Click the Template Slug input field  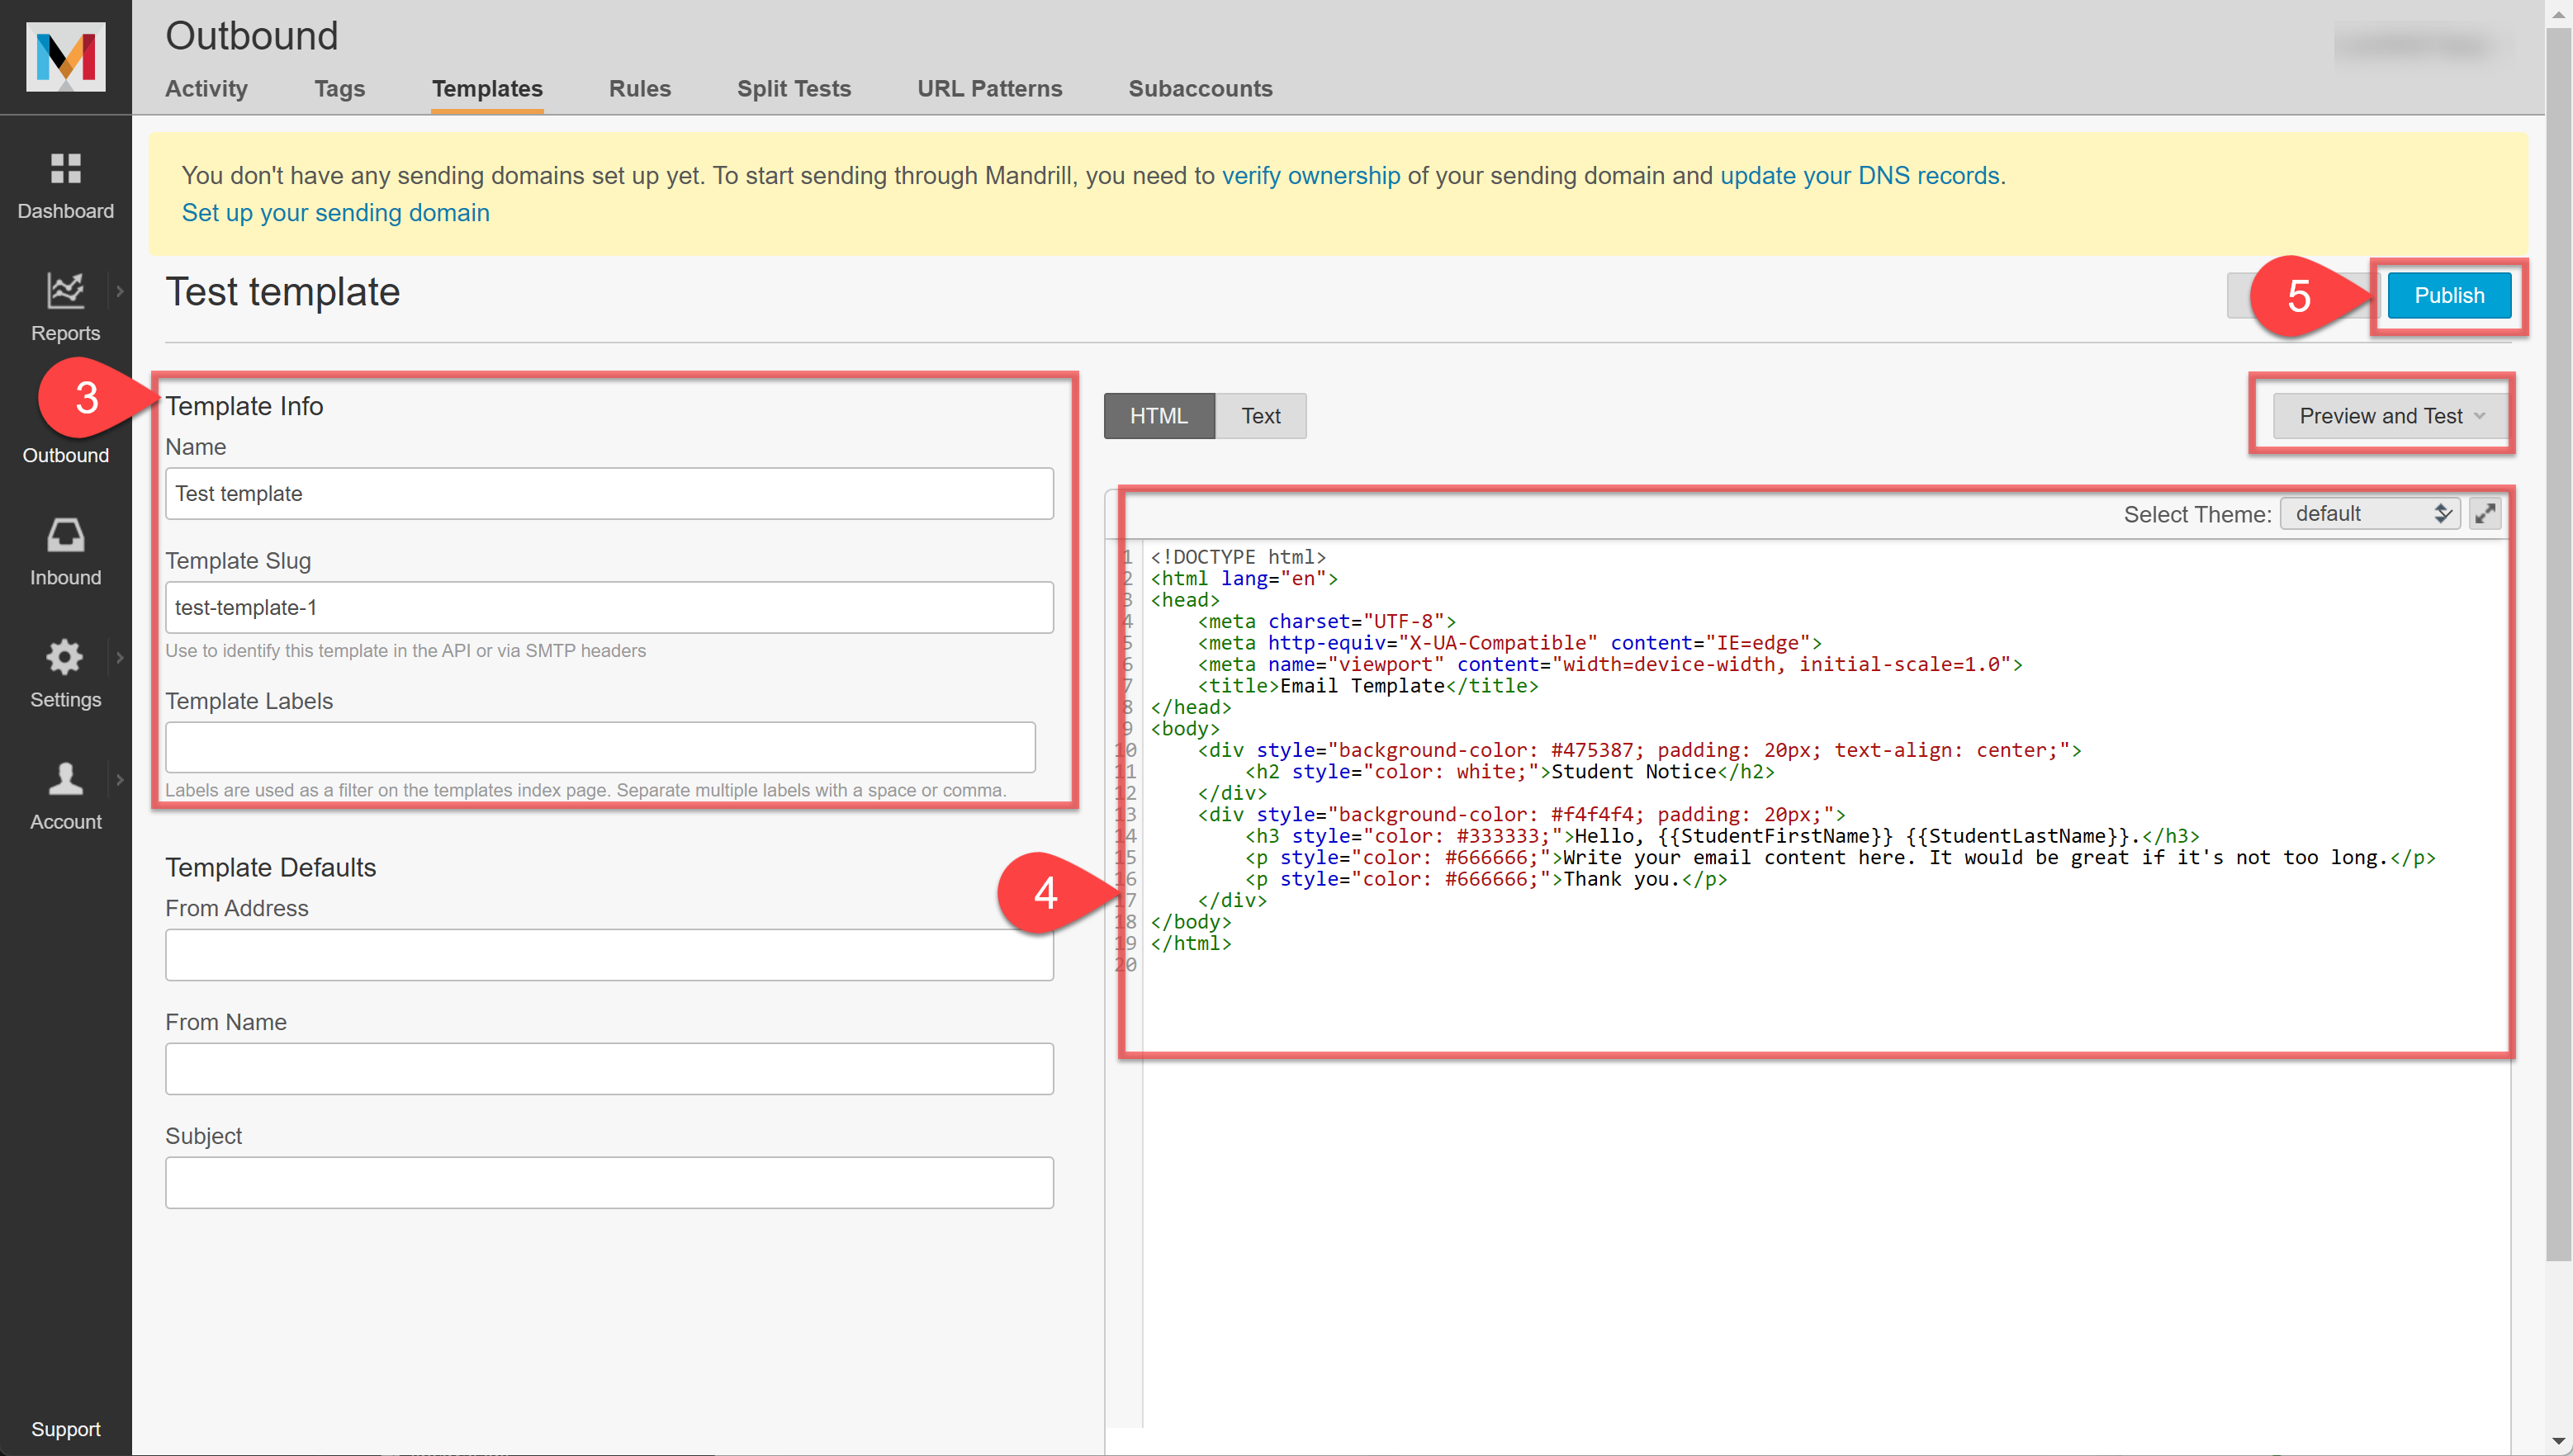point(609,608)
